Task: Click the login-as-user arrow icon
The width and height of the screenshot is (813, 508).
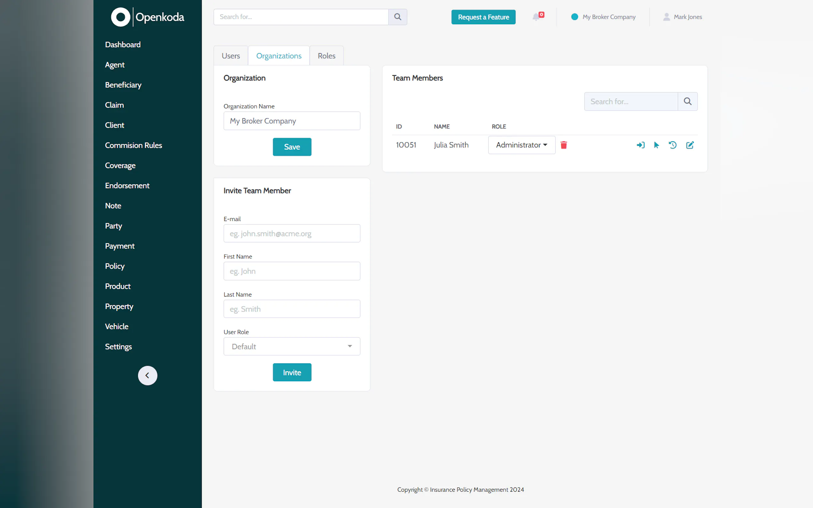Action: coord(640,145)
